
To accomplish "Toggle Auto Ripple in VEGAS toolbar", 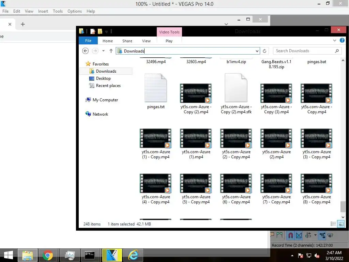I will pos(308,235).
